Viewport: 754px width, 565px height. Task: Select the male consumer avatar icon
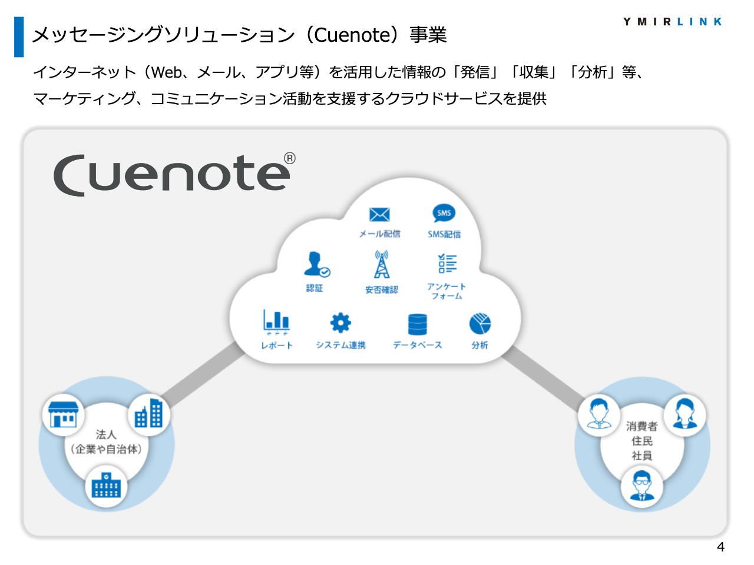(600, 414)
